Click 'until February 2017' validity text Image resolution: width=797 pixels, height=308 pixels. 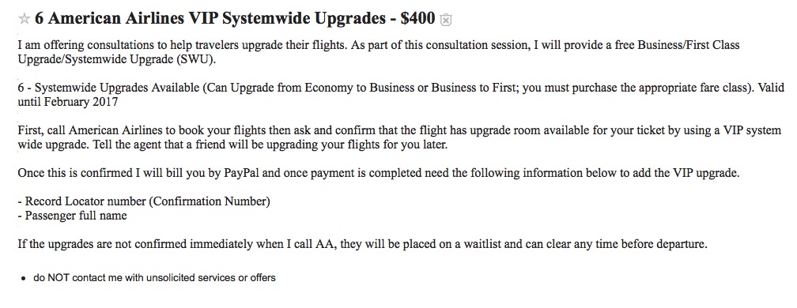pos(68,102)
